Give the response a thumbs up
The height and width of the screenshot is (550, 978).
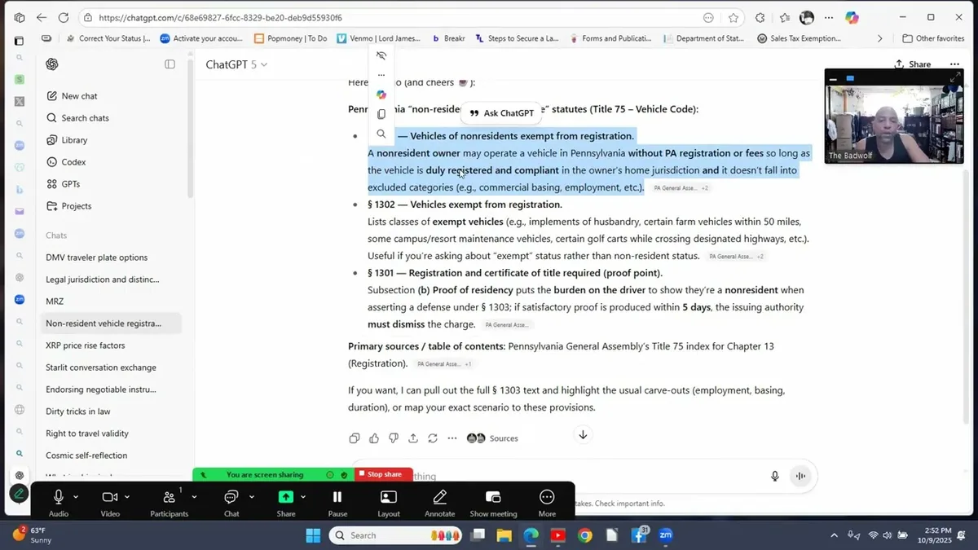click(x=374, y=438)
